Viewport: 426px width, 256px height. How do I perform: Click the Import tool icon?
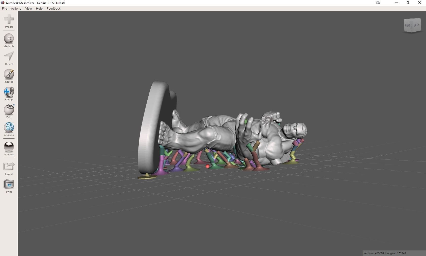tap(9, 19)
